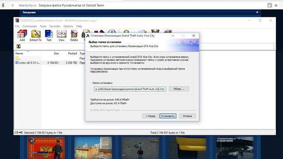Image resolution: width=283 pixels, height=159 pixels.
Task: Click the WinRAR status bar drive icon
Action: pos(16,132)
